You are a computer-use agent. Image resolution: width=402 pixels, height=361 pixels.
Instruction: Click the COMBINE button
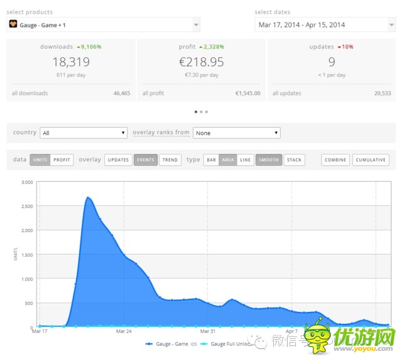pos(335,160)
